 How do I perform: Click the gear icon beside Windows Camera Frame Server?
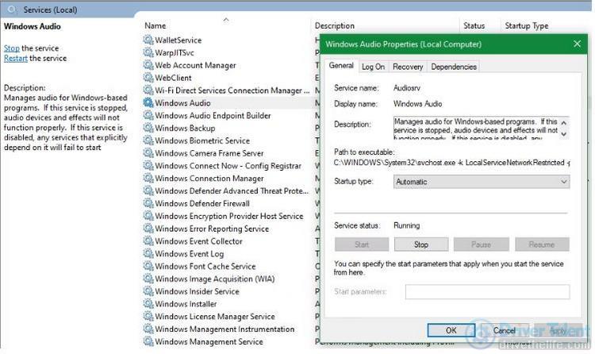148,152
